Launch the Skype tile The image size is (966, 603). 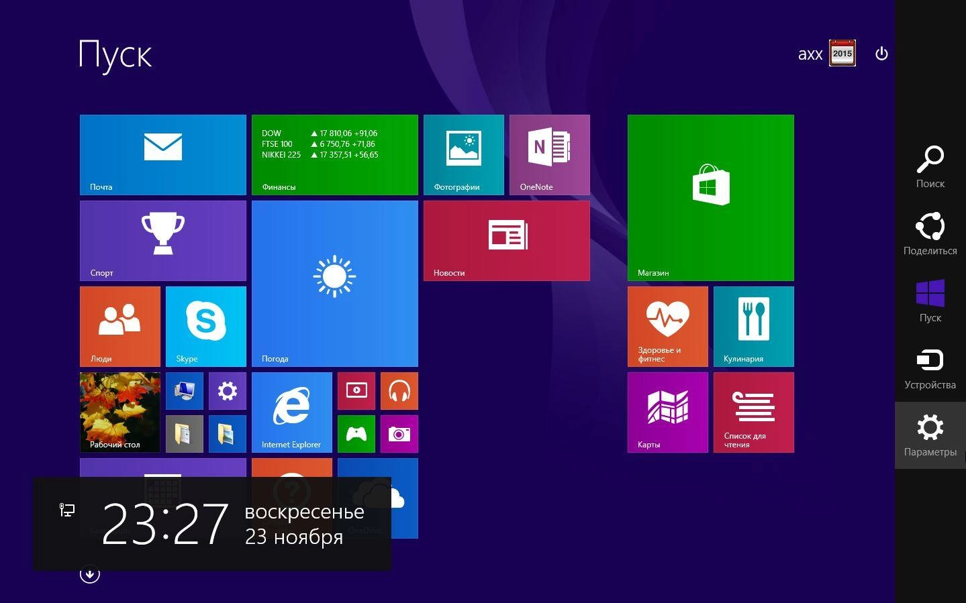pyautogui.click(x=206, y=327)
